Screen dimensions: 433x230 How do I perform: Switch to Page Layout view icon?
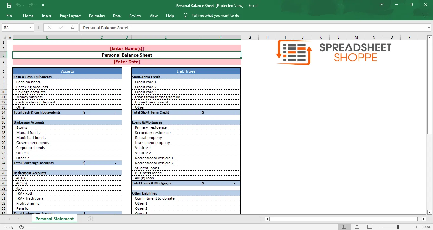357,227
